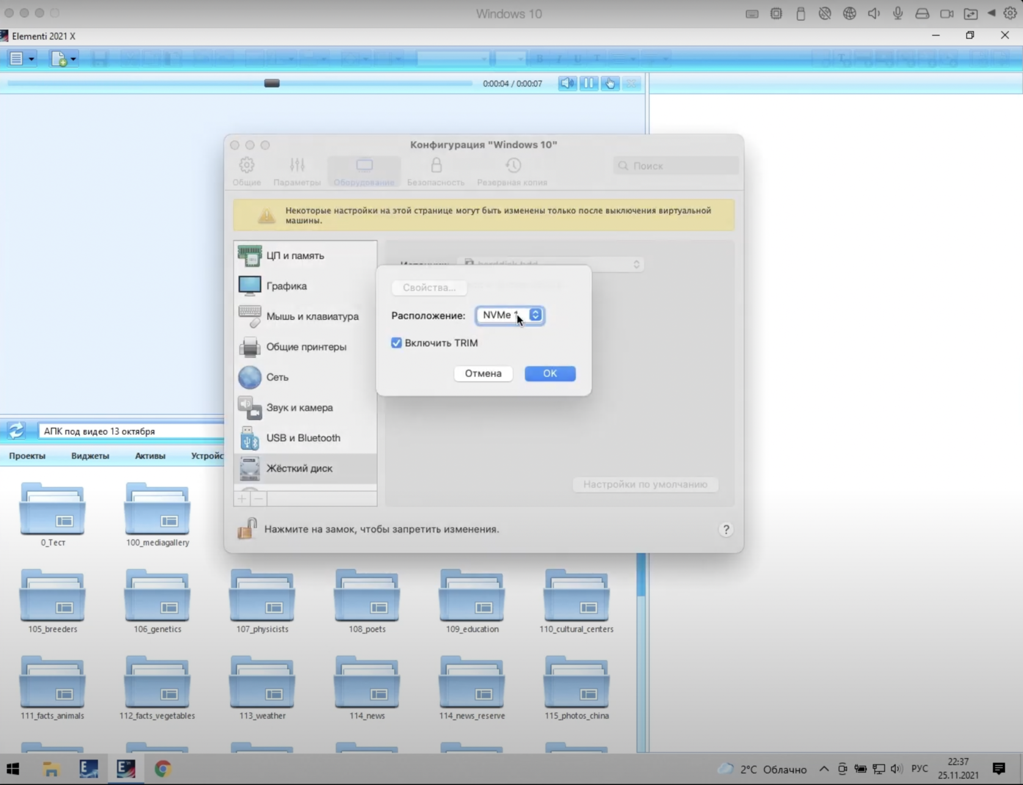Click the CPU chip icon in Parallels toolbar

click(776, 13)
